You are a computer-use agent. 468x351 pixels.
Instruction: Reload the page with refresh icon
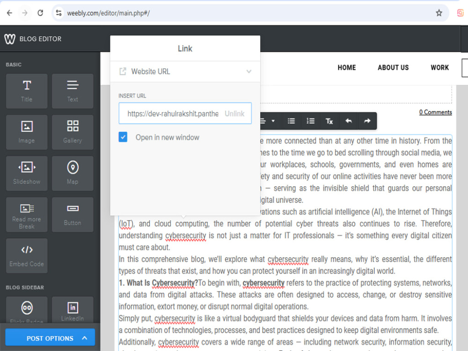pyautogui.click(x=40, y=13)
